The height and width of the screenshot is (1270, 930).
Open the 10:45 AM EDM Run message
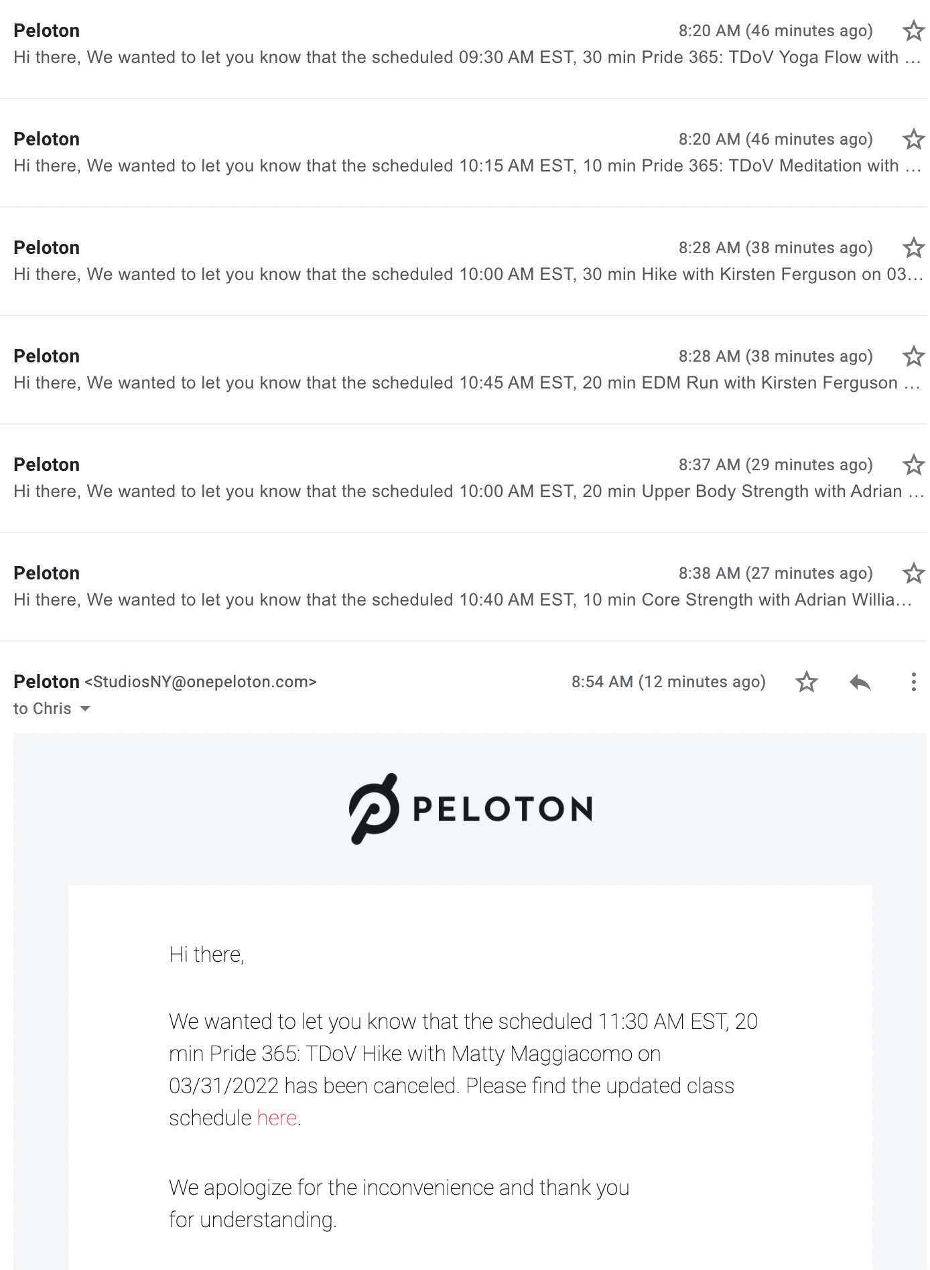[x=464, y=370]
